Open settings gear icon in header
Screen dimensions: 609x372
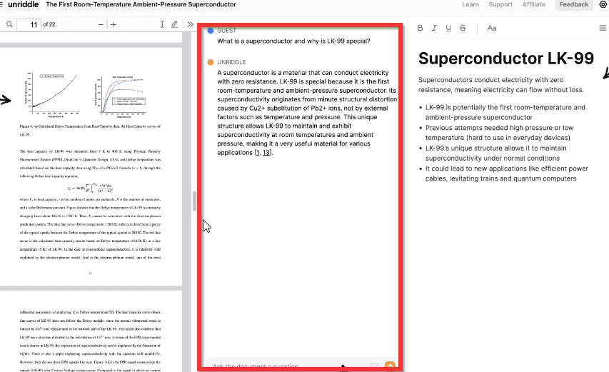pos(603,4)
